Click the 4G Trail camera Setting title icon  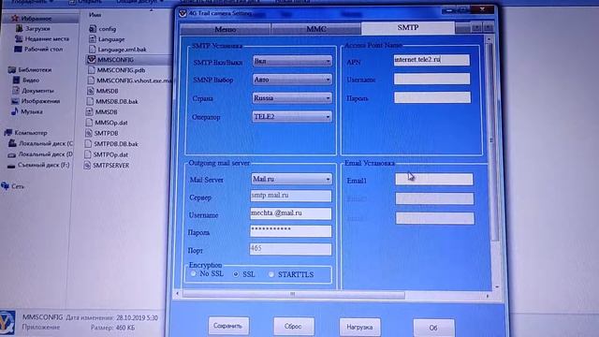point(183,13)
